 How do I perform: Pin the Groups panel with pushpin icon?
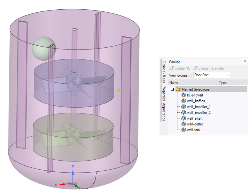pos(245,62)
